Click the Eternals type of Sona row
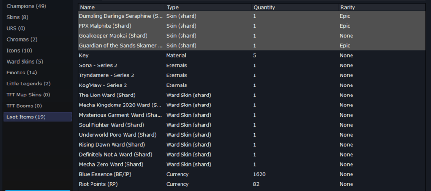The width and height of the screenshot is (431, 191). click(176, 65)
